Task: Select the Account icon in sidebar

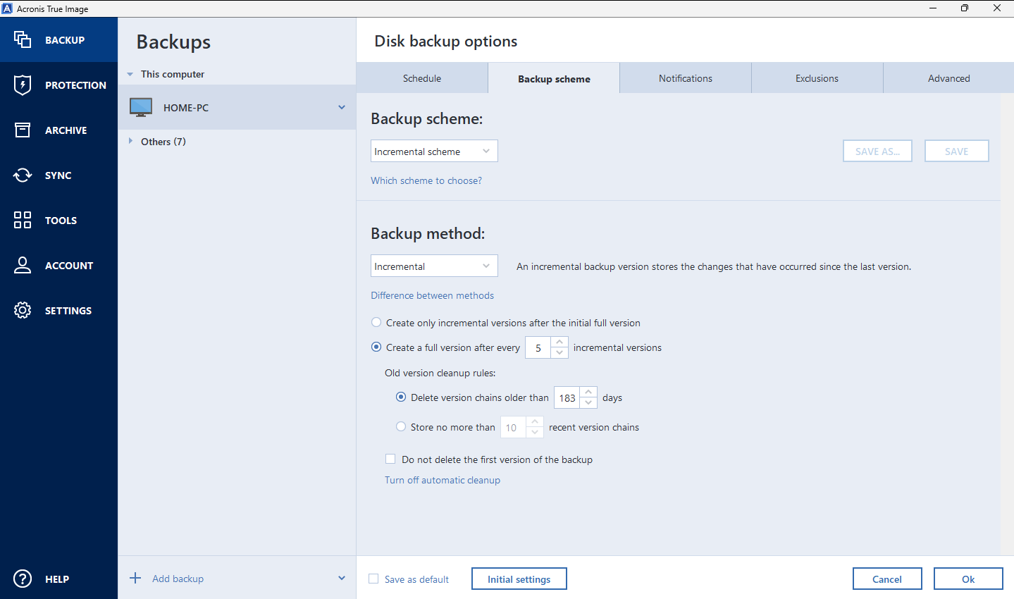Action: pyautogui.click(x=22, y=265)
